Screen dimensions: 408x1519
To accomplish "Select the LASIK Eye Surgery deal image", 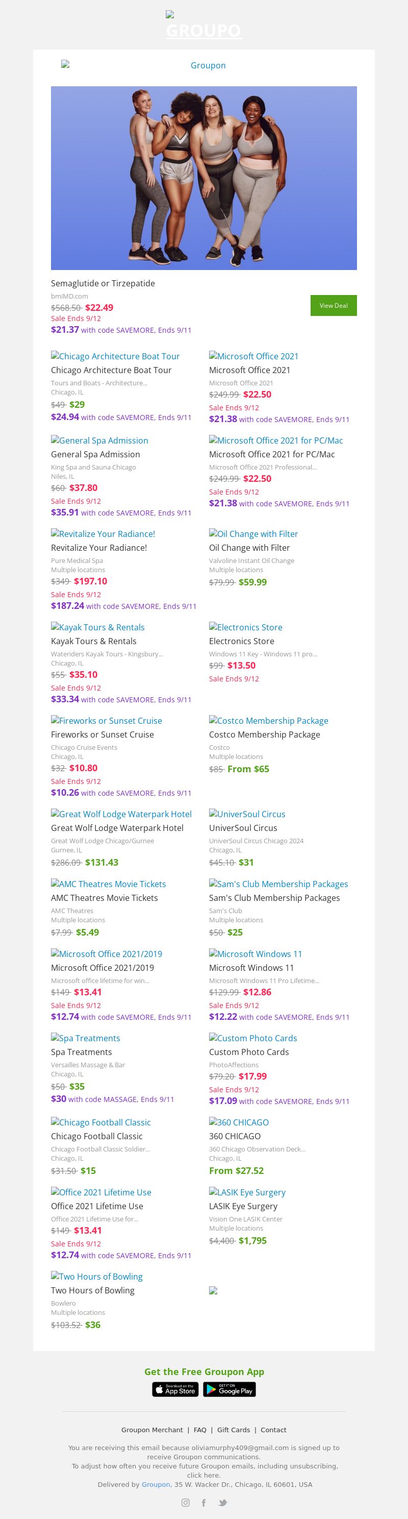I will 247,1192.
